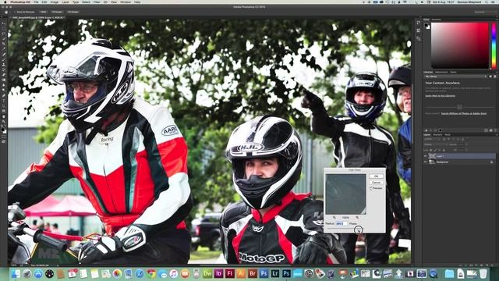
Task: Toggle Preview checkbox in High Pass dialog
Action: pos(371,188)
